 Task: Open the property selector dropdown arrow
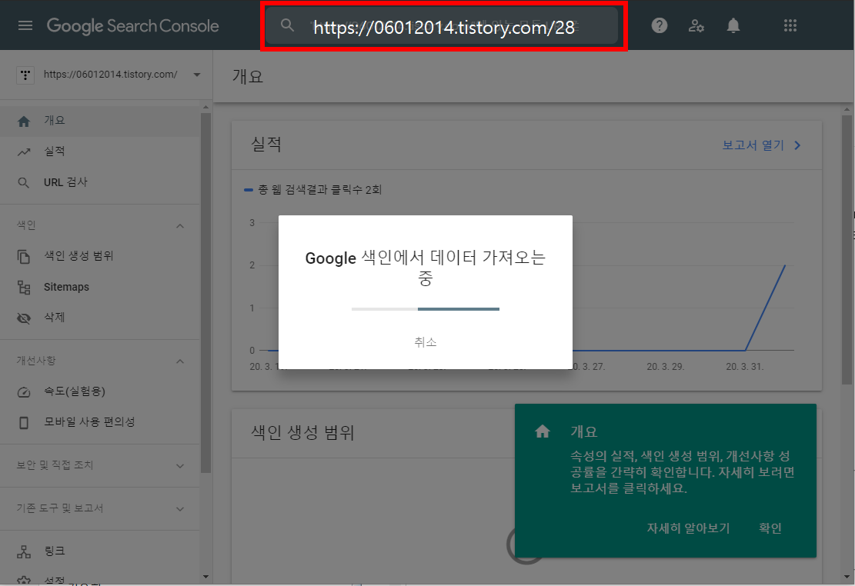[x=197, y=75]
